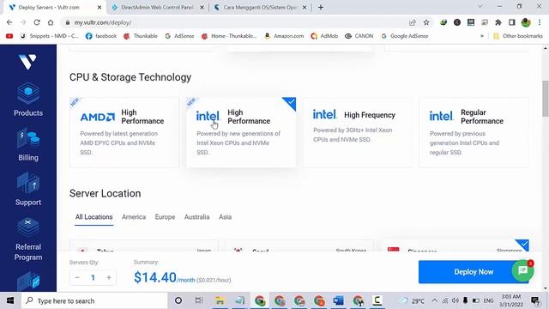The image size is (549, 309).
Task: Open the YouTube bookmark icon
Action: [x=9, y=36]
